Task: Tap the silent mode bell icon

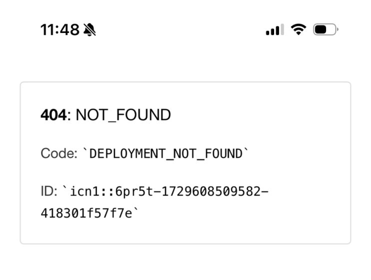Action: [90, 30]
